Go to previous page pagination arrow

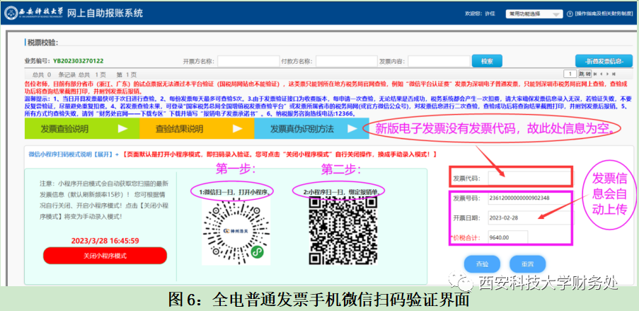[x=601, y=74]
